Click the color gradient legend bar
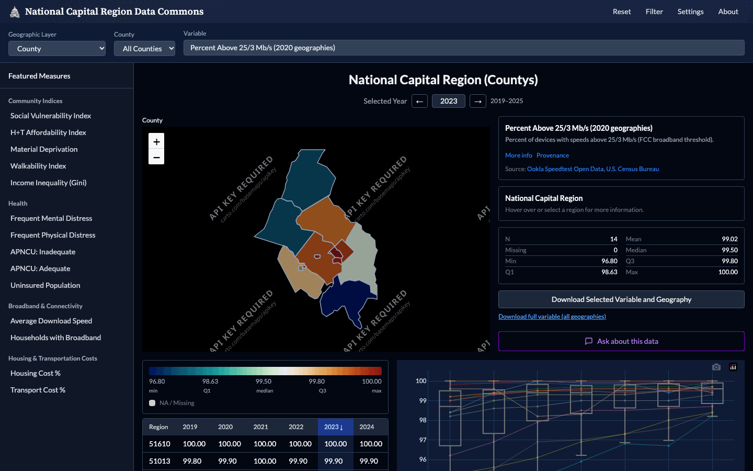Image resolution: width=753 pixels, height=471 pixels. pyautogui.click(x=265, y=371)
